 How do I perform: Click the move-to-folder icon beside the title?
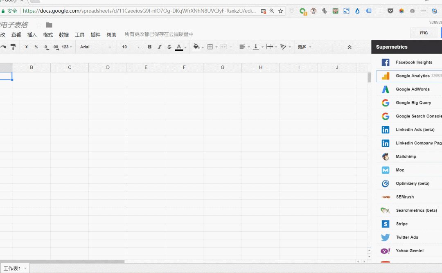[49, 25]
